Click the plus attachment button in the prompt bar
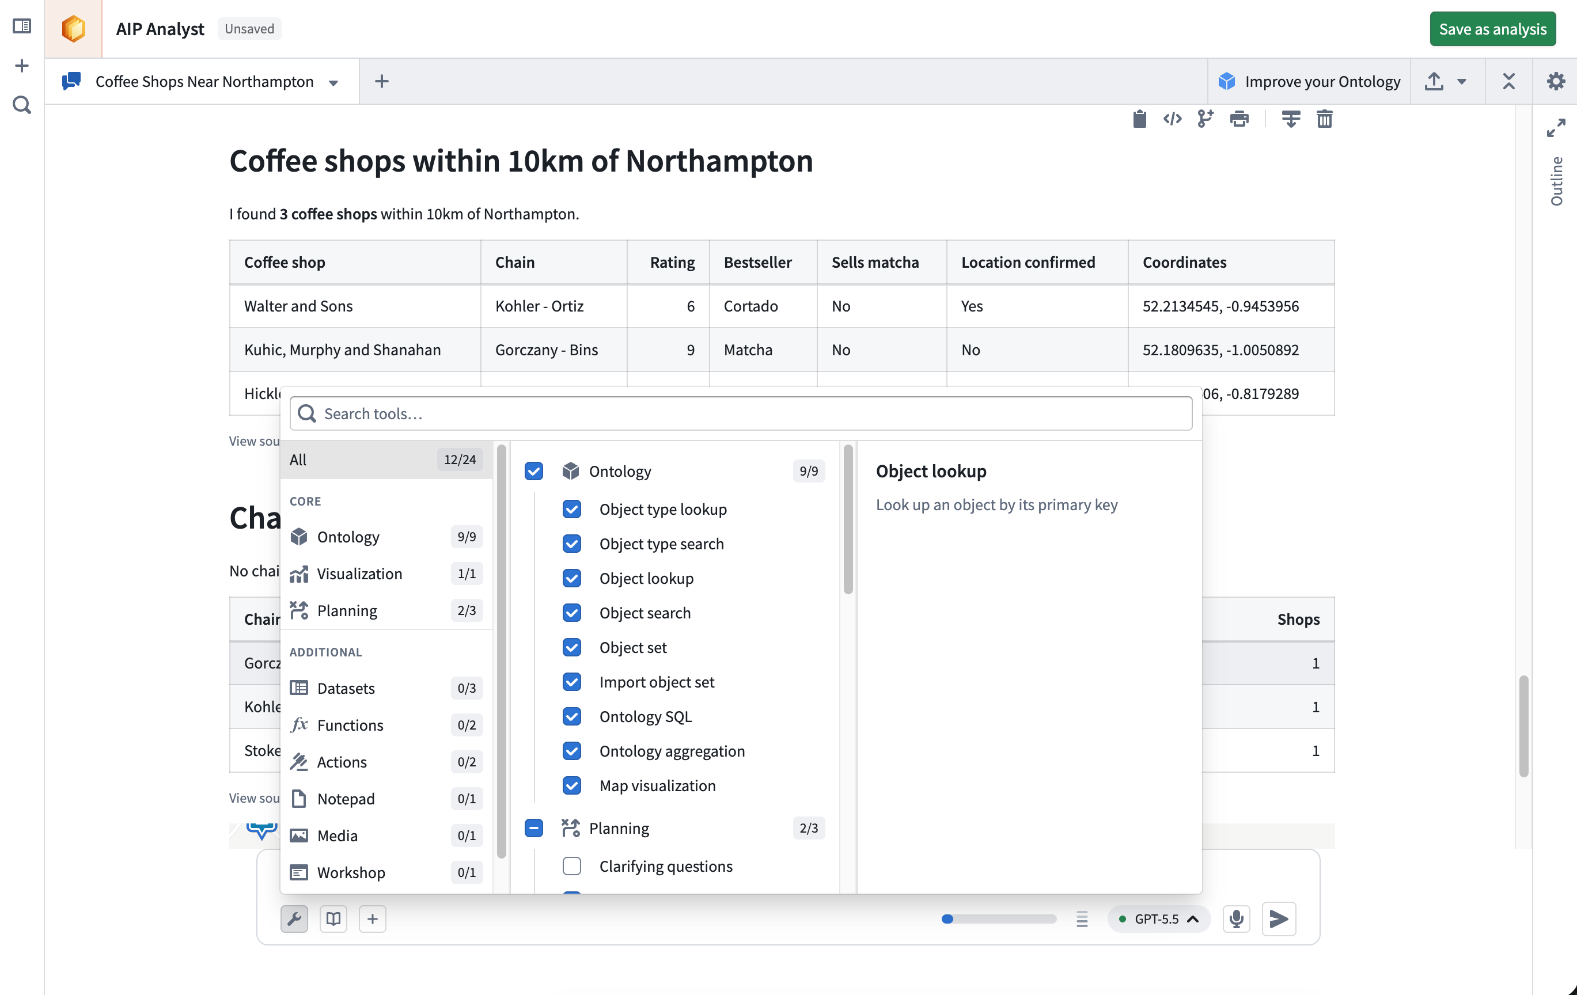1577x995 pixels. coord(373,919)
